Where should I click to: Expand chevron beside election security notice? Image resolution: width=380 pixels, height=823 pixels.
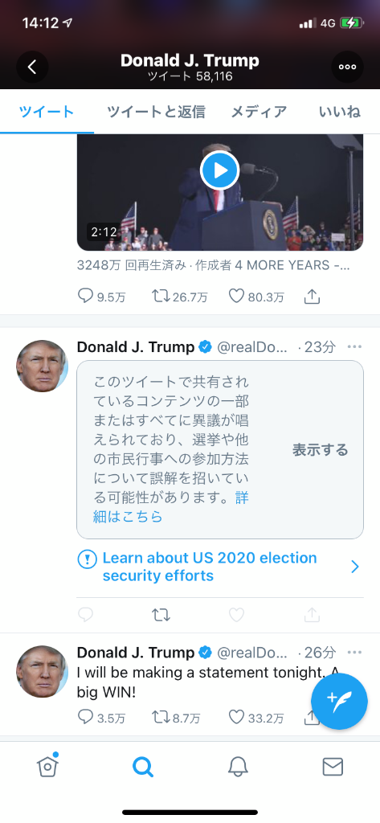pos(355,567)
